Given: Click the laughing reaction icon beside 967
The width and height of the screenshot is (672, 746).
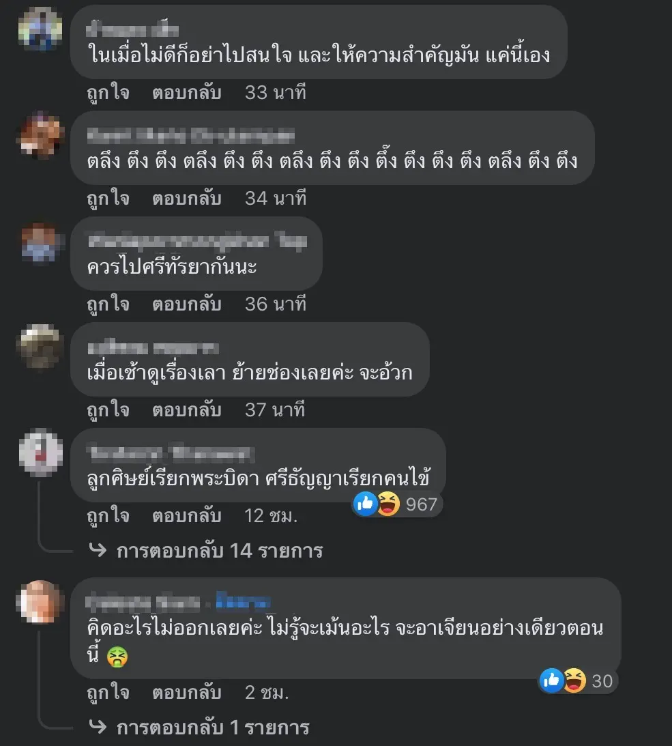Looking at the screenshot, I should (x=389, y=504).
